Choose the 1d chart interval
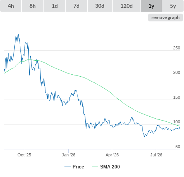 (55, 6)
